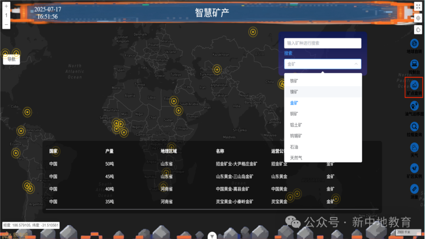This screenshot has height=239, width=425.
Task: Activate the 拉框查询 box search icon
Action: 414,127
